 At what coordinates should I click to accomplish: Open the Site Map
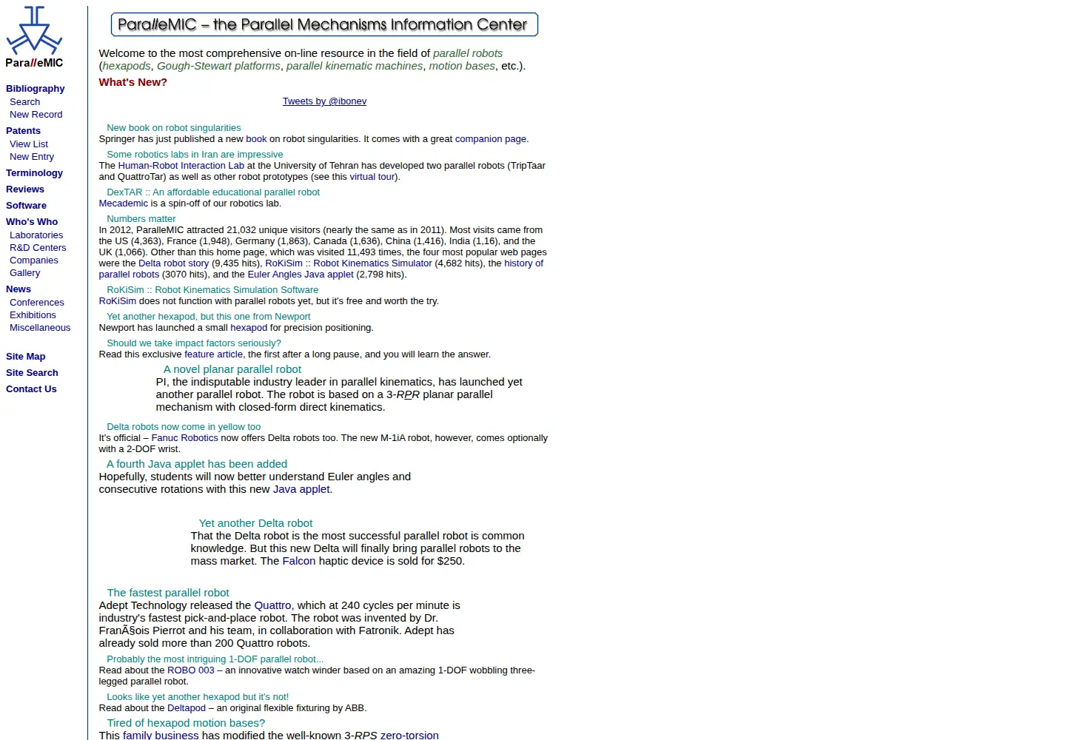click(x=26, y=357)
